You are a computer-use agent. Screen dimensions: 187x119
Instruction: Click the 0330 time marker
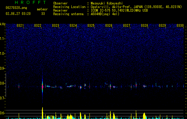click(x=180, y=26)
